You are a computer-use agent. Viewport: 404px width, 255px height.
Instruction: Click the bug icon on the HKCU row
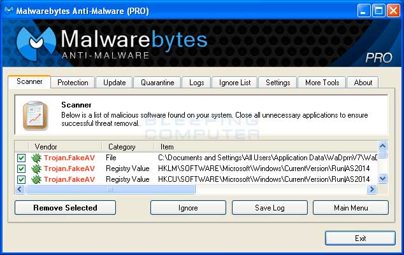(x=36, y=179)
